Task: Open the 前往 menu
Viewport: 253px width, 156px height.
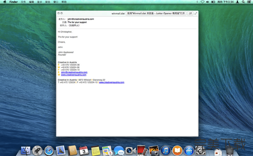Action: [48, 2]
